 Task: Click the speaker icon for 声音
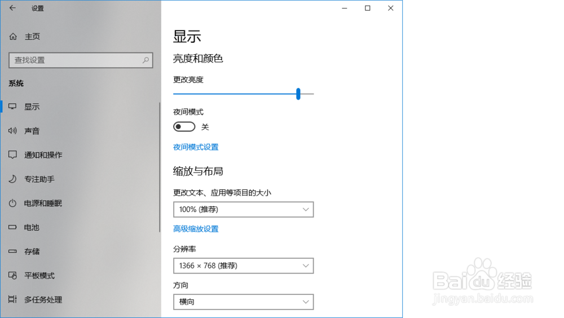pyautogui.click(x=12, y=131)
